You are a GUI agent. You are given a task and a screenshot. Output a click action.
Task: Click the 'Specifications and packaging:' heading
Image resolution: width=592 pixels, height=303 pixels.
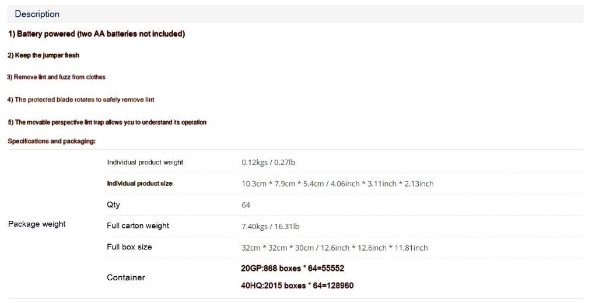point(52,141)
